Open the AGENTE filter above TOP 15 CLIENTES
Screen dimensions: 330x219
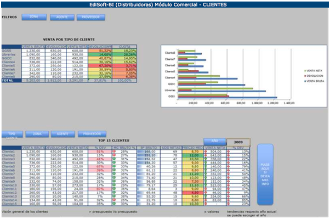[62, 134]
